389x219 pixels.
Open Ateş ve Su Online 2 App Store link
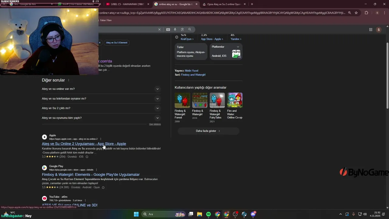click(84, 144)
